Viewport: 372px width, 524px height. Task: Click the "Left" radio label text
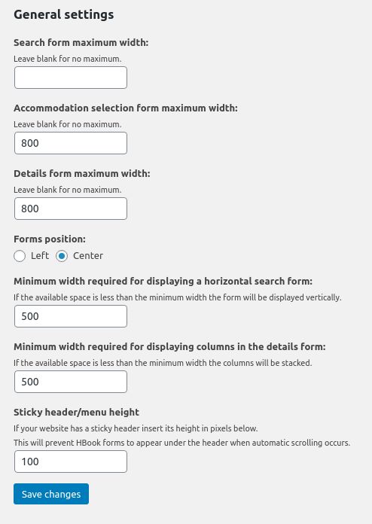click(x=40, y=256)
